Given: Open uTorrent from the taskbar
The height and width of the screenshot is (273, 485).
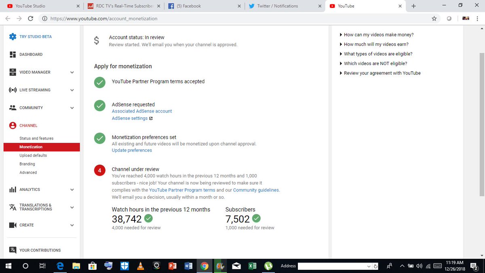Looking at the screenshot, I should 268,266.
